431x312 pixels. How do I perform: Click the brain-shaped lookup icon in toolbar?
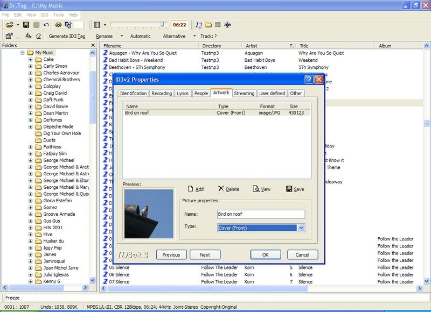pyautogui.click(x=58, y=25)
